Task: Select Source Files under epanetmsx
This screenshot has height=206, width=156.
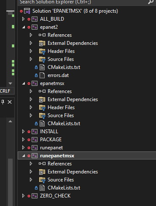Action: 61,115
